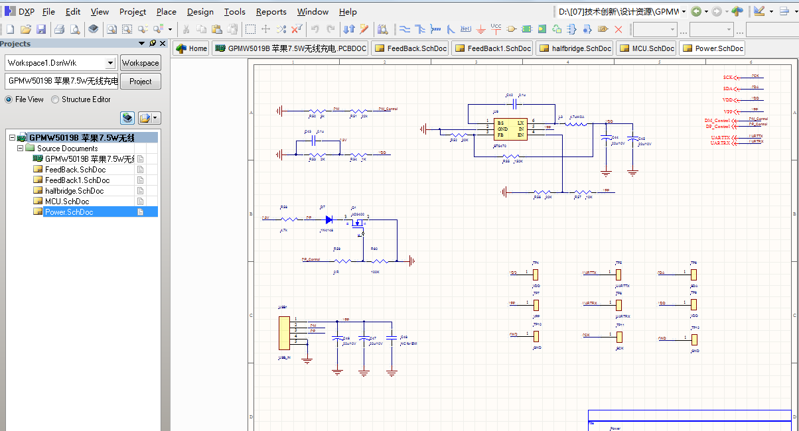This screenshot has width=799, height=431.
Task: Click the red X No ERC marker tool
Action: coord(618,29)
